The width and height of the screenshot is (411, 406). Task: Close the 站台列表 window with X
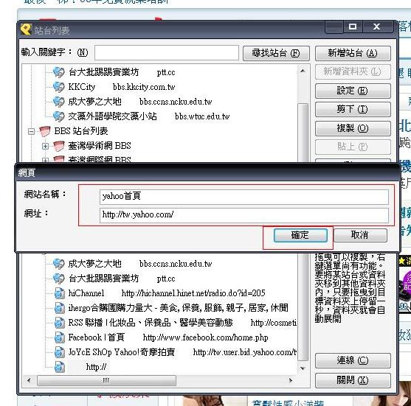(x=377, y=27)
